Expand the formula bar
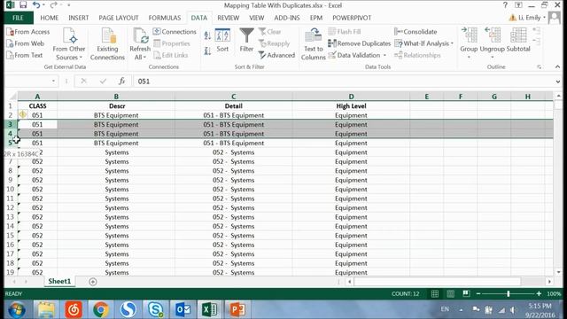Viewport: 567px width, 319px height. click(557, 82)
